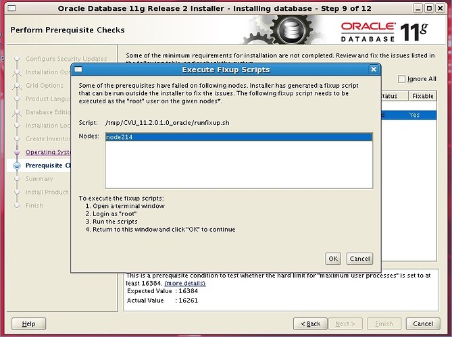452x337 pixels.
Task: Select the Summary step in the sidebar
Action: point(39,179)
